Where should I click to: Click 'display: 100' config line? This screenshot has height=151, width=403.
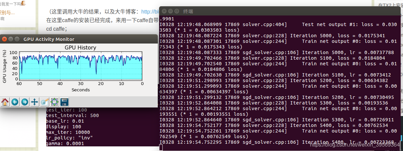[64, 127]
